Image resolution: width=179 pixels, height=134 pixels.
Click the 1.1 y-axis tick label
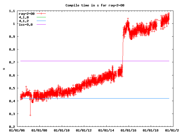pyautogui.click(x=12, y=11)
